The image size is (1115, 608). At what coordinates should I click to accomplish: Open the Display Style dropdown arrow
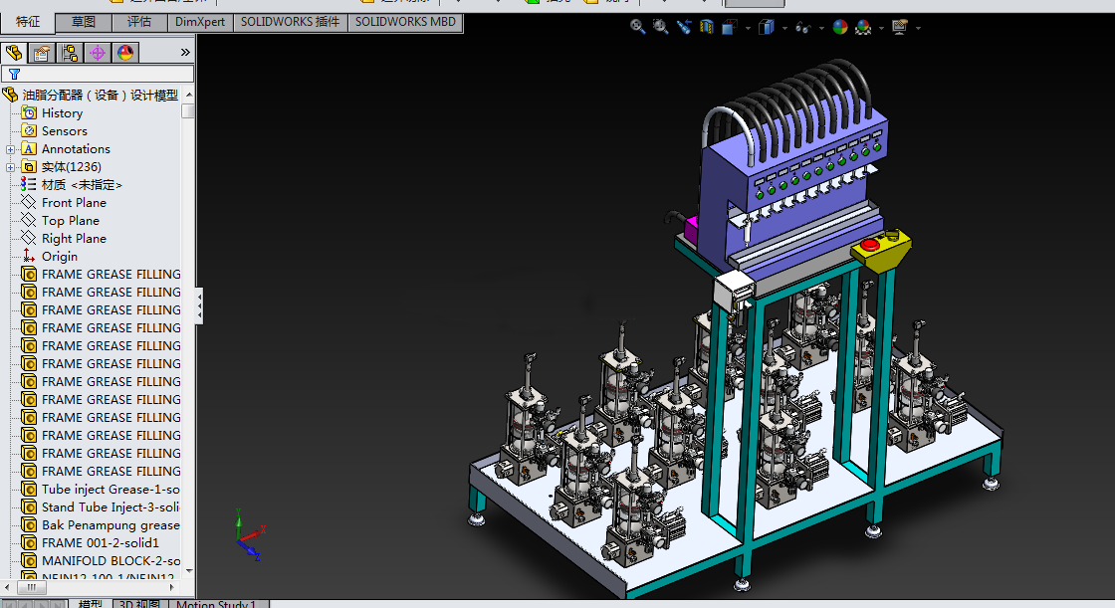click(783, 28)
